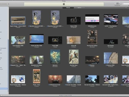Click the blue unplayed dot beside Pastrana 2008
129x97 pixels.
pyautogui.click(x=106, y=65)
